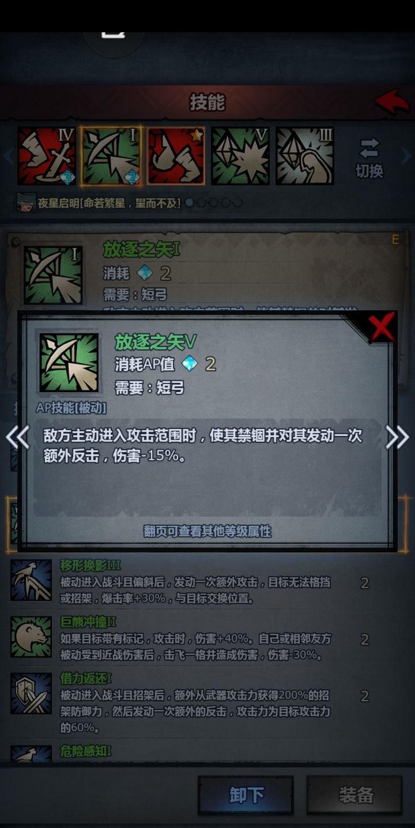The width and height of the screenshot is (415, 828).
Task: Go to next skill level with right chevrons
Action: pos(397,438)
